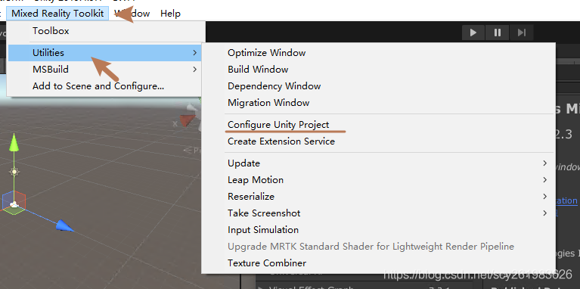Choose Input Simulation
This screenshot has width=580, height=289.
click(378, 229)
